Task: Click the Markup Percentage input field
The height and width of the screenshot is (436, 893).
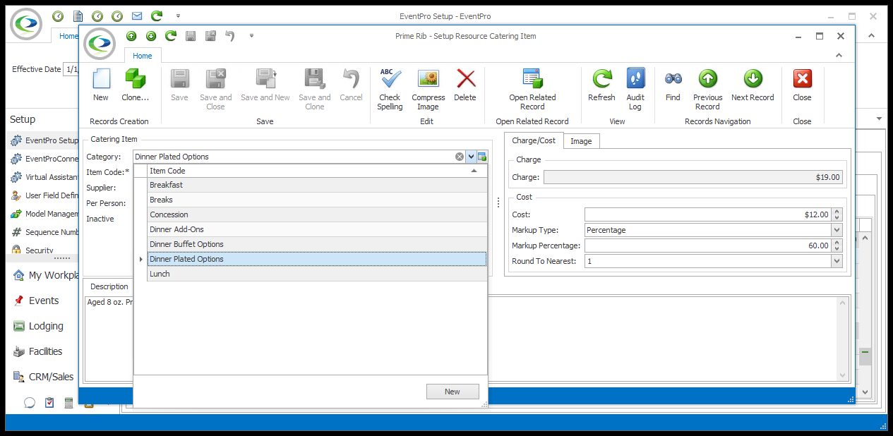Action: (x=708, y=246)
